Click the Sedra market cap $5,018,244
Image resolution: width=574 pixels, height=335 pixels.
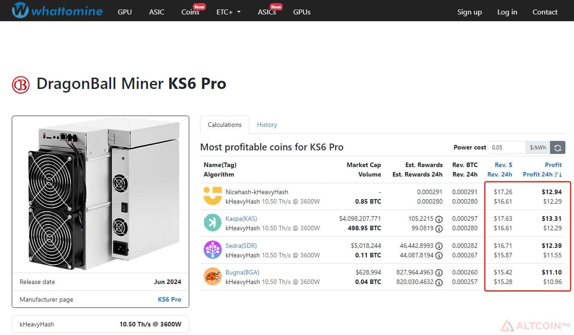(366, 246)
